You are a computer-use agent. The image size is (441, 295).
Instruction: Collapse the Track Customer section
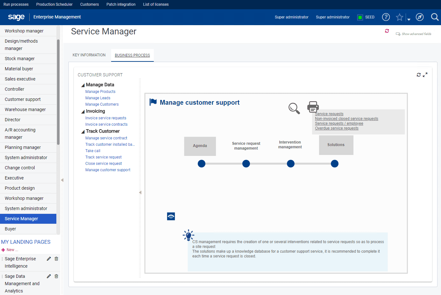(82, 131)
